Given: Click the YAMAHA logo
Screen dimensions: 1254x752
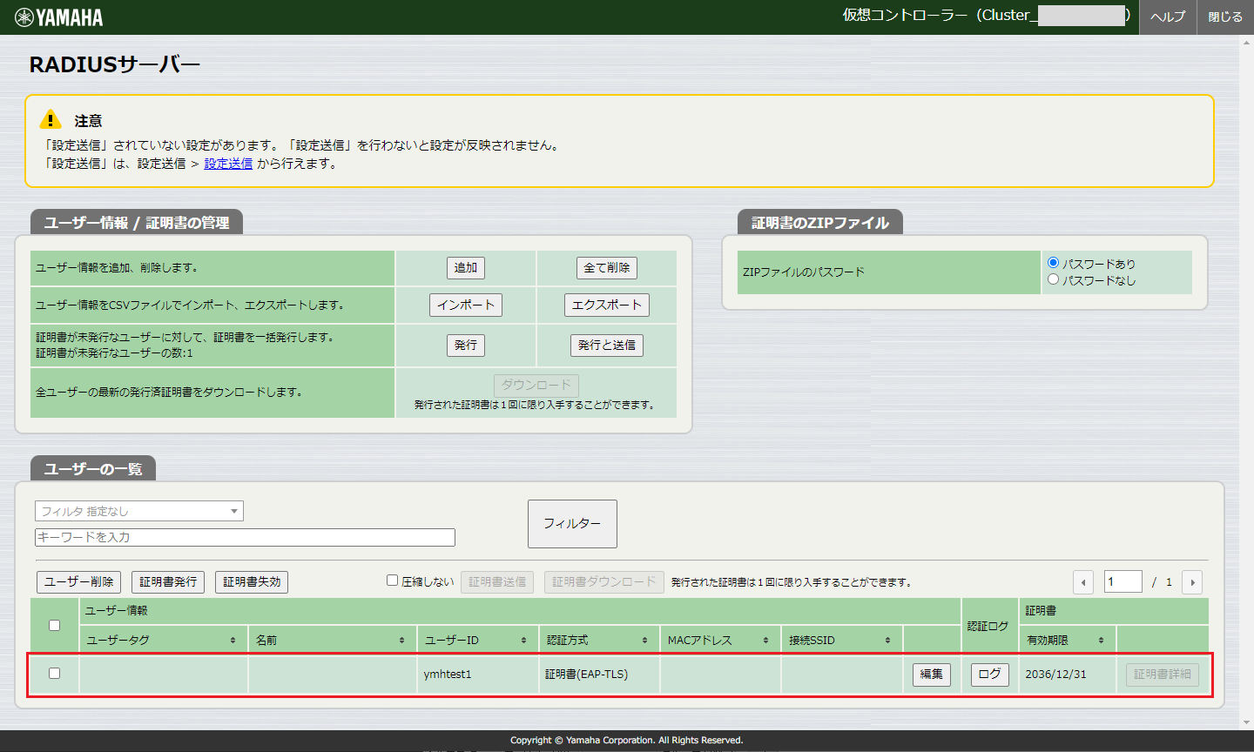Looking at the screenshot, I should tap(59, 17).
